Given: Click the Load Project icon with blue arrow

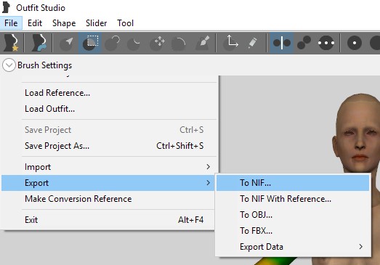Looking at the screenshot, I should [x=39, y=43].
